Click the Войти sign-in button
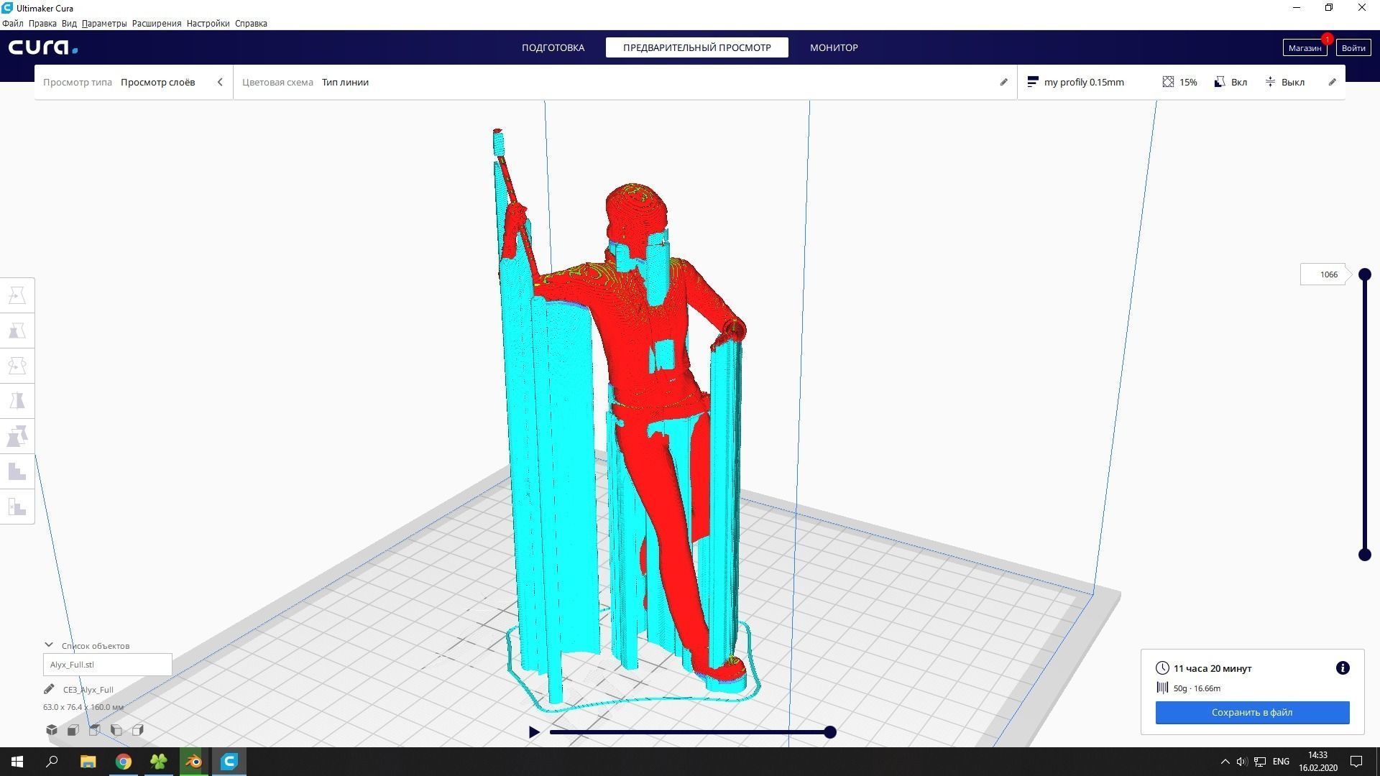 1353,47
